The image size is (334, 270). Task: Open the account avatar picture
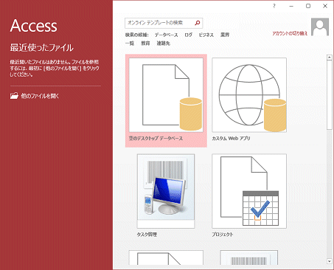pyautogui.click(x=320, y=27)
